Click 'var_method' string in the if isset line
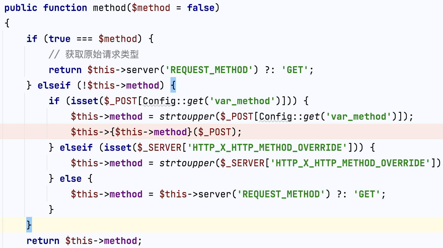 coord(242,101)
